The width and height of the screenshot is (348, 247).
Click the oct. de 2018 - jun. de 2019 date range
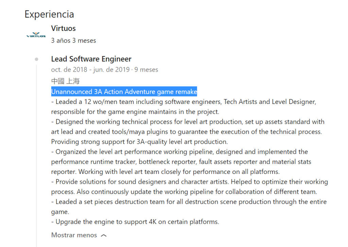pos(90,70)
